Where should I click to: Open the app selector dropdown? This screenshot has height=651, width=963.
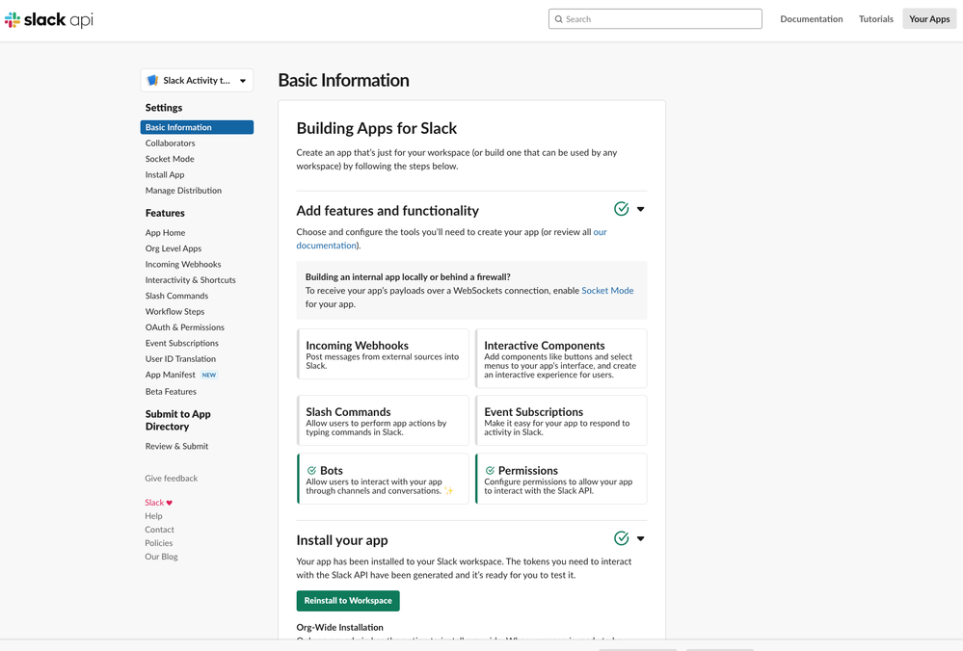197,80
